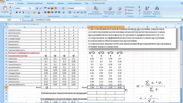Open the Формулы ribbon tab
Viewport: 183px width, 103px height.
[50, 3]
